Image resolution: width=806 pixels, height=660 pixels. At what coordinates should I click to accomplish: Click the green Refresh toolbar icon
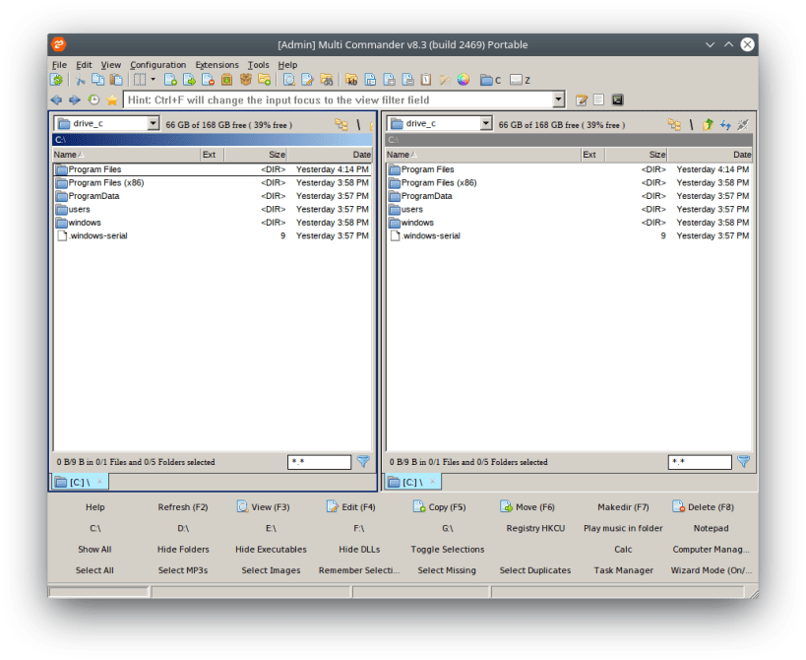[56, 80]
